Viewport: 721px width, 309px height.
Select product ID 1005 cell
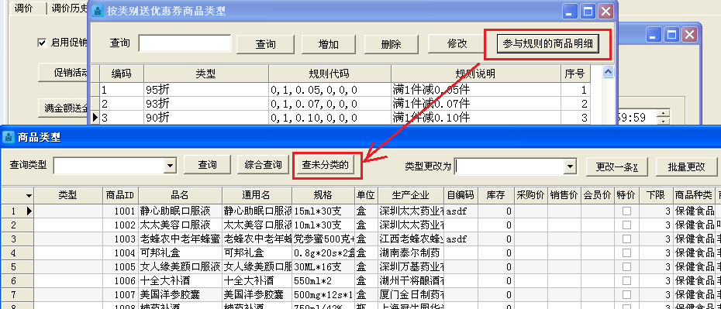tap(119, 266)
